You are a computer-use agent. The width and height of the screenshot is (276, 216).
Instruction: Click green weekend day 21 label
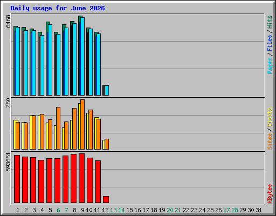(178, 210)
